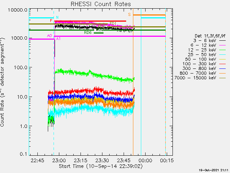Select the '12 - 25 keV' legend label
This screenshot has width=230, height=173.
point(202,50)
